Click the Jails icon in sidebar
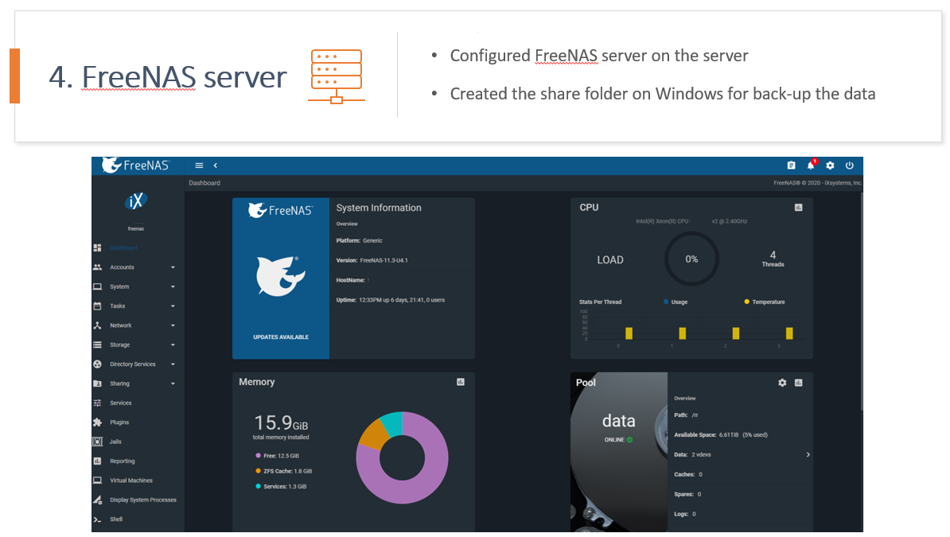This screenshot has height=537, width=950. (x=97, y=442)
